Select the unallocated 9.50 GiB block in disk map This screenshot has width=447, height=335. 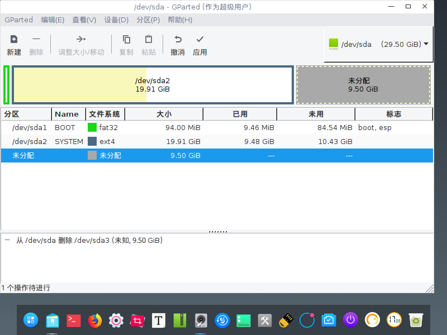coord(364,85)
